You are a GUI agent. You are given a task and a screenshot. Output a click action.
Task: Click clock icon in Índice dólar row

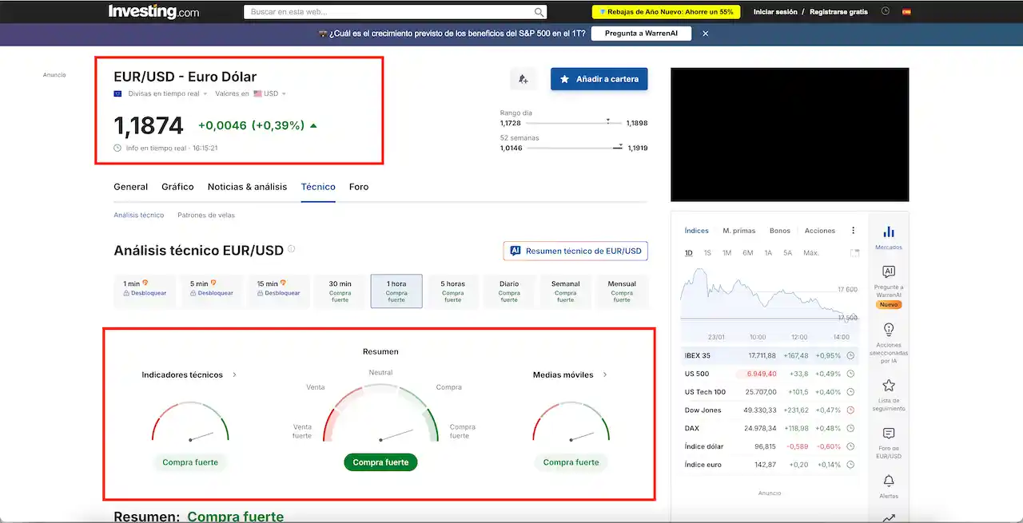(850, 446)
